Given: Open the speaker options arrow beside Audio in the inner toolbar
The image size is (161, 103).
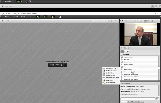Looking at the screenshot, I should pyautogui.click(x=41, y=17).
